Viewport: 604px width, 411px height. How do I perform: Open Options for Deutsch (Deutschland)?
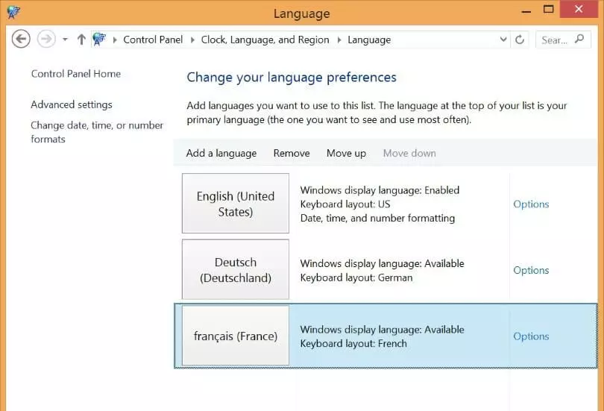[x=531, y=270]
